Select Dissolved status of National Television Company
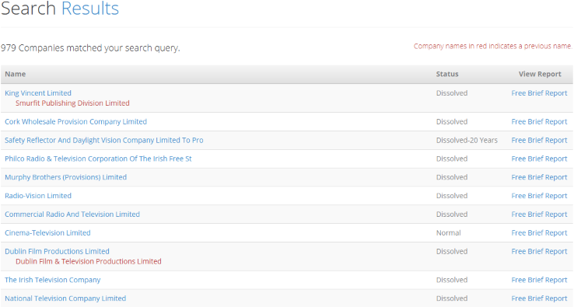 point(452,298)
